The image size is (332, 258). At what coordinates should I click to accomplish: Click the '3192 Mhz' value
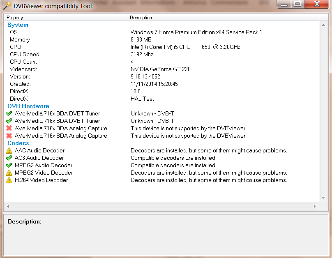pyautogui.click(x=142, y=54)
